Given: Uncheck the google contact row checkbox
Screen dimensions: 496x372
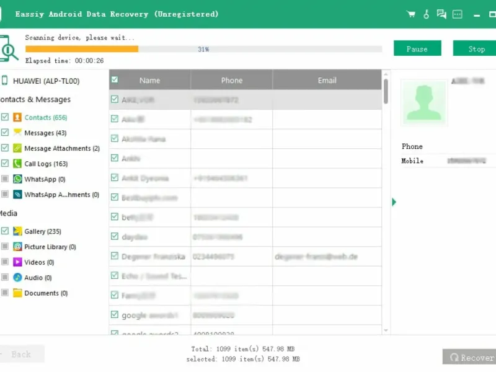Looking at the screenshot, I should point(115,315).
